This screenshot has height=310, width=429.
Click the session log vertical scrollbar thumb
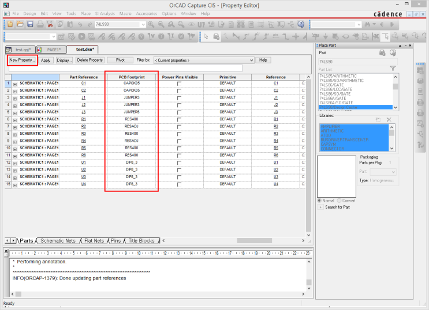coord(309,282)
